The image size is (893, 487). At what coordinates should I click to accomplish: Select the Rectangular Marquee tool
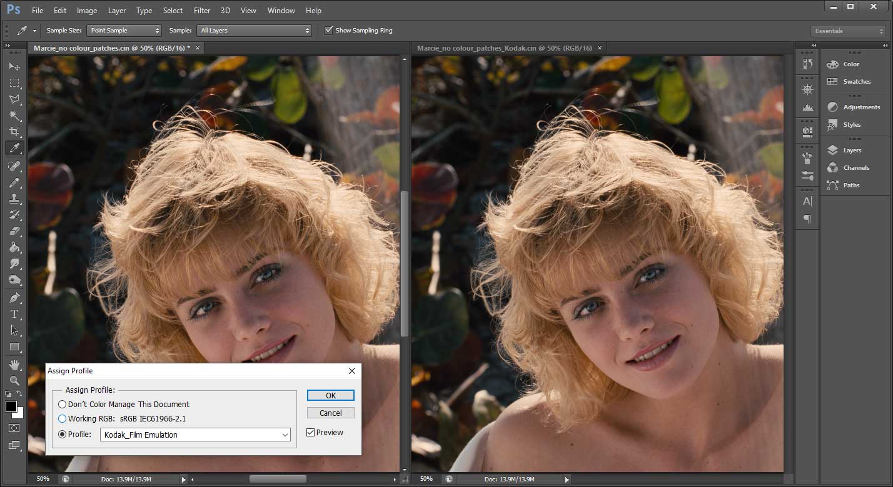click(x=14, y=82)
